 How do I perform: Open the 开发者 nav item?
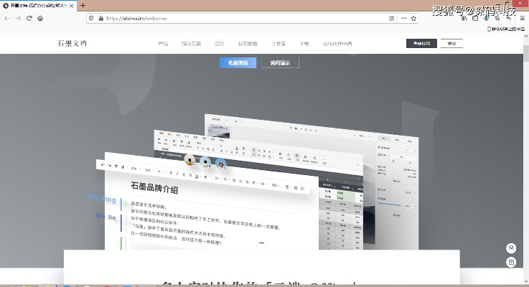tap(278, 44)
